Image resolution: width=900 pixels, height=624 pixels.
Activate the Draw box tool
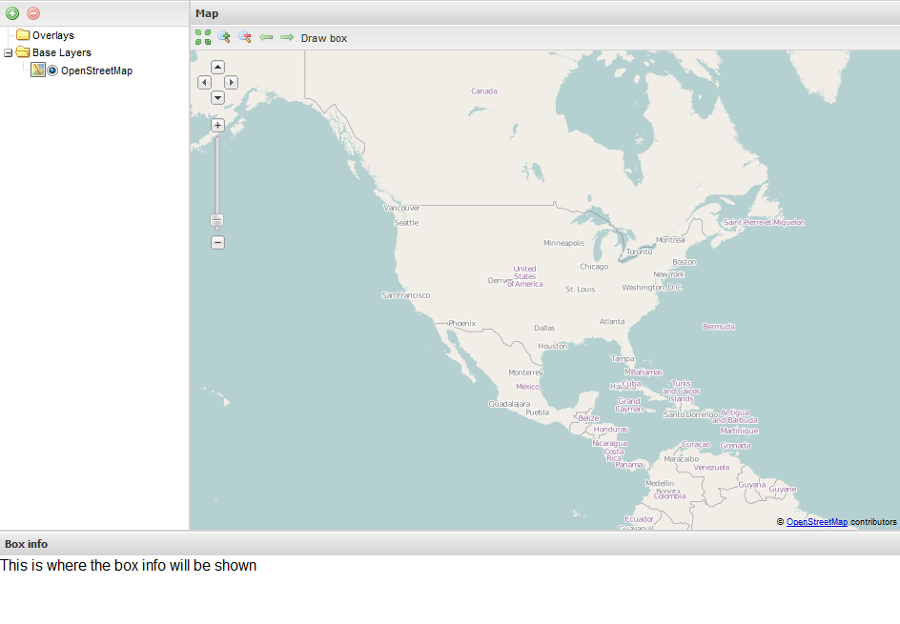(324, 38)
